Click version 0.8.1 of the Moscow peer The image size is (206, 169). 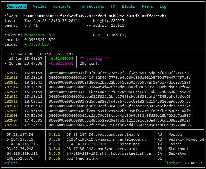(54, 135)
